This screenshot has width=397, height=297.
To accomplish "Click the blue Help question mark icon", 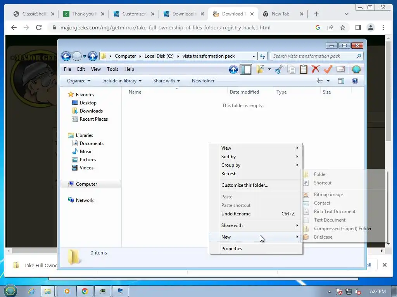I will coord(355,81).
